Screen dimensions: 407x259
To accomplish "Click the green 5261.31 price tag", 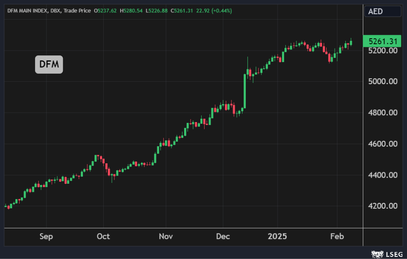I will click(x=382, y=41).
